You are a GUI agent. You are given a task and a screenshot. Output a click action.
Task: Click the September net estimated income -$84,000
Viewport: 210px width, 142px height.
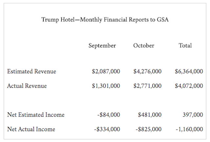pyautogui.click(x=109, y=115)
